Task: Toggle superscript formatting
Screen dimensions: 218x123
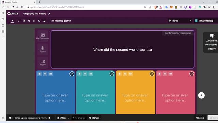Action: [34, 21]
